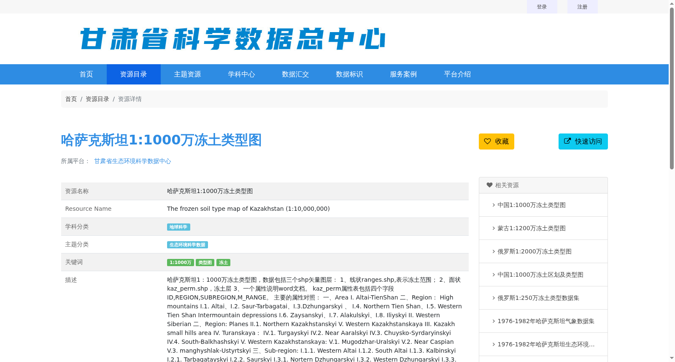Click the scrollbar up arrow
Image resolution: width=675 pixels, height=362 pixels.
[672, 3]
